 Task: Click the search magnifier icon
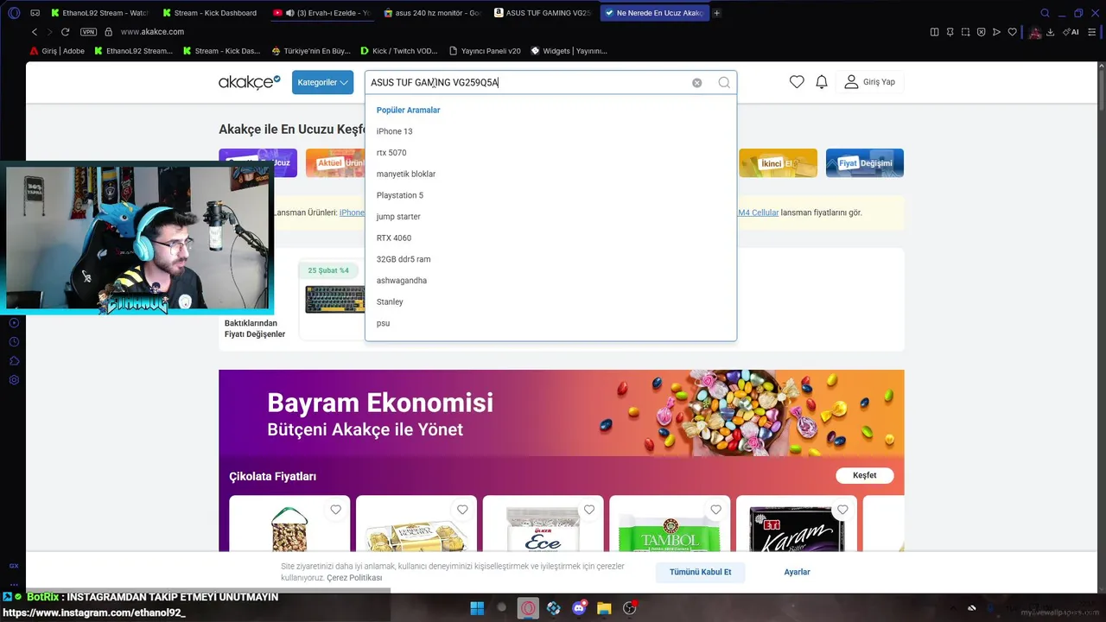[x=724, y=83]
